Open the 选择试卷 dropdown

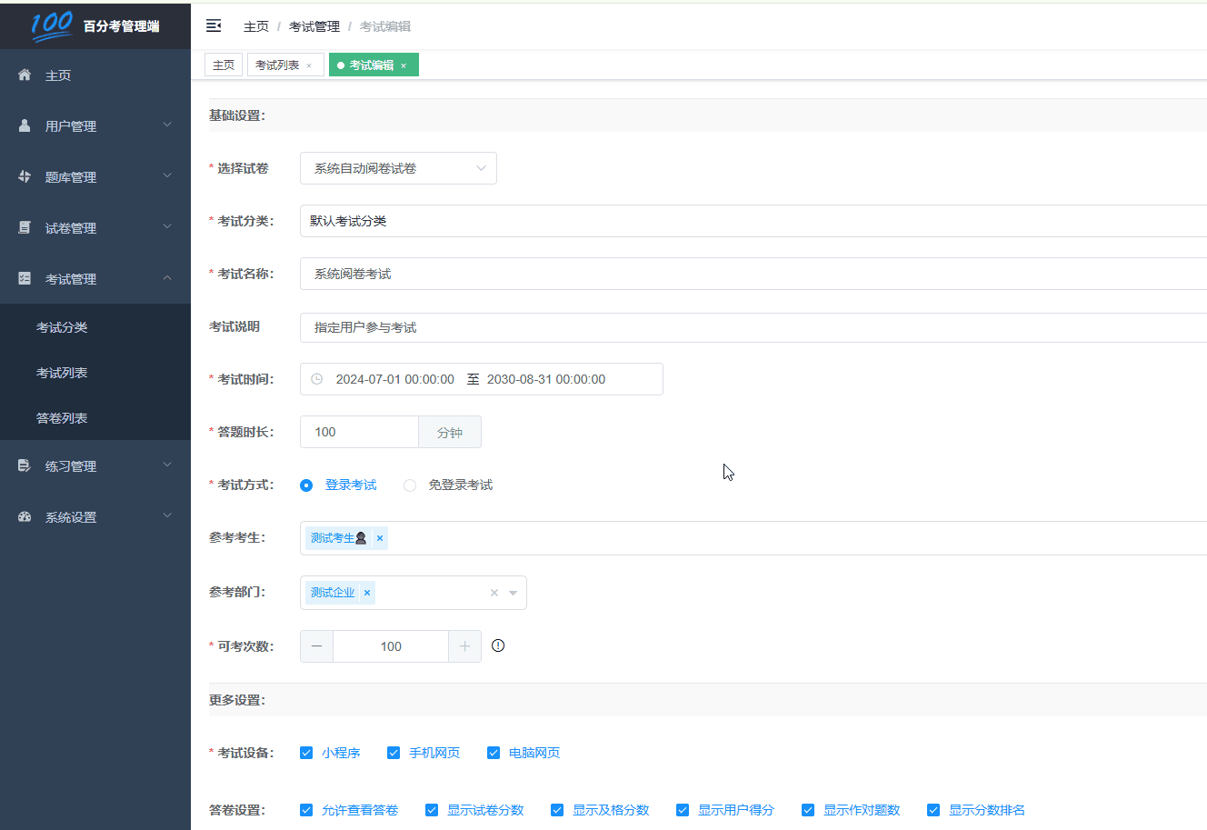tap(398, 168)
